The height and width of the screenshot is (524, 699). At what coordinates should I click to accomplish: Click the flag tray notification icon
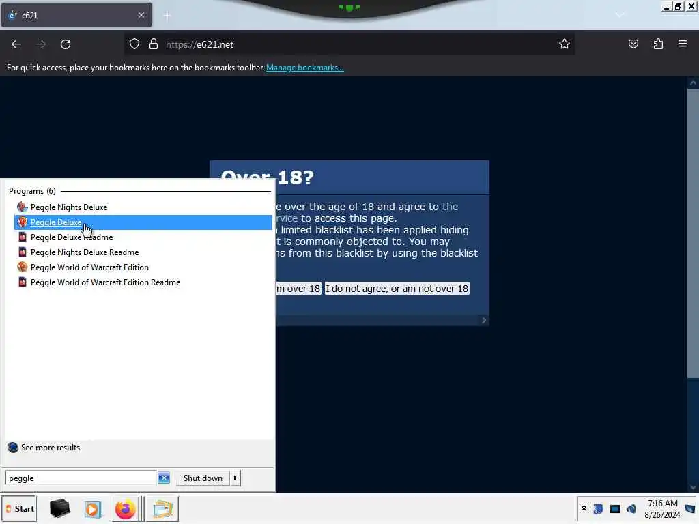tap(598, 509)
